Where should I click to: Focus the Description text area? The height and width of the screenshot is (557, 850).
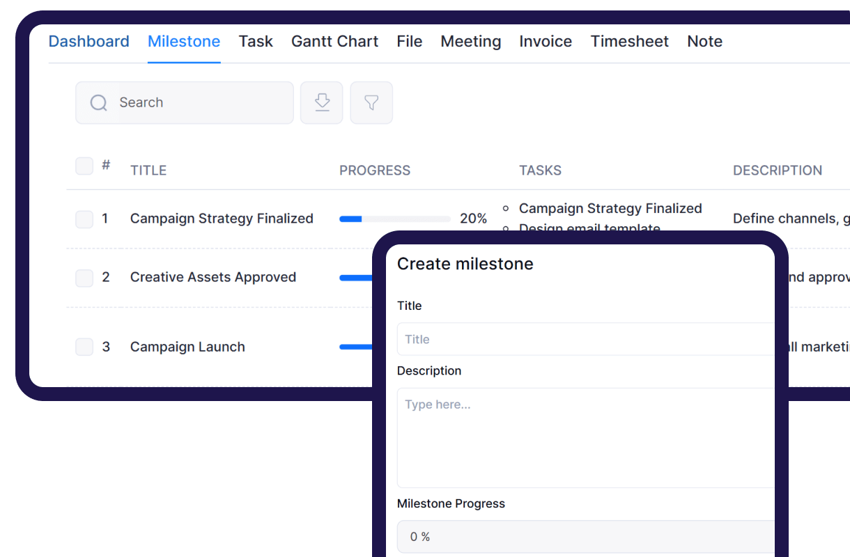(585, 437)
